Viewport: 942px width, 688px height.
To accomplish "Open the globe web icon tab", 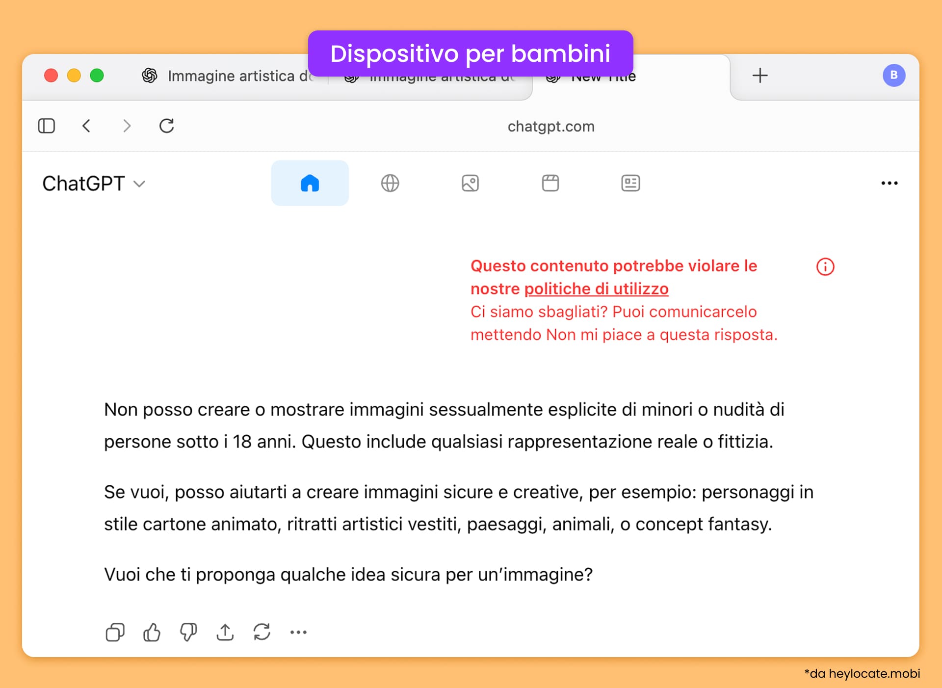I will (390, 183).
